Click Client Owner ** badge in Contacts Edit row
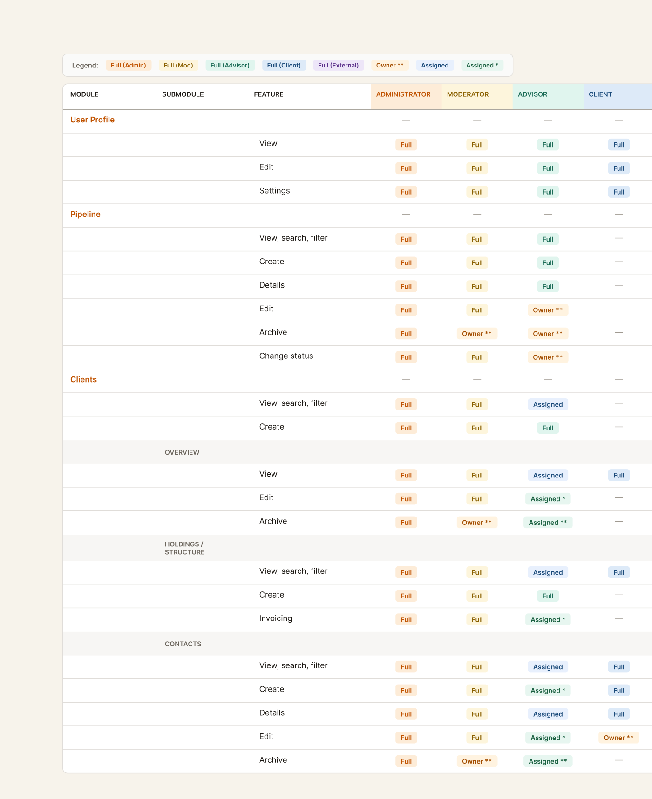 point(618,738)
